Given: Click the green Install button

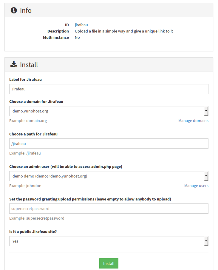Looking at the screenshot, I should tap(109, 263).
